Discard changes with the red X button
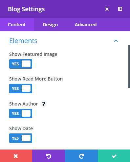 pyautogui.click(x=16, y=156)
